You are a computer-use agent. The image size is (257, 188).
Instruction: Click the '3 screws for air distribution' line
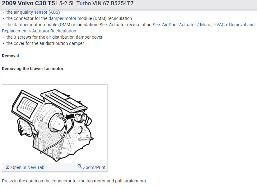pyautogui.click(x=54, y=37)
